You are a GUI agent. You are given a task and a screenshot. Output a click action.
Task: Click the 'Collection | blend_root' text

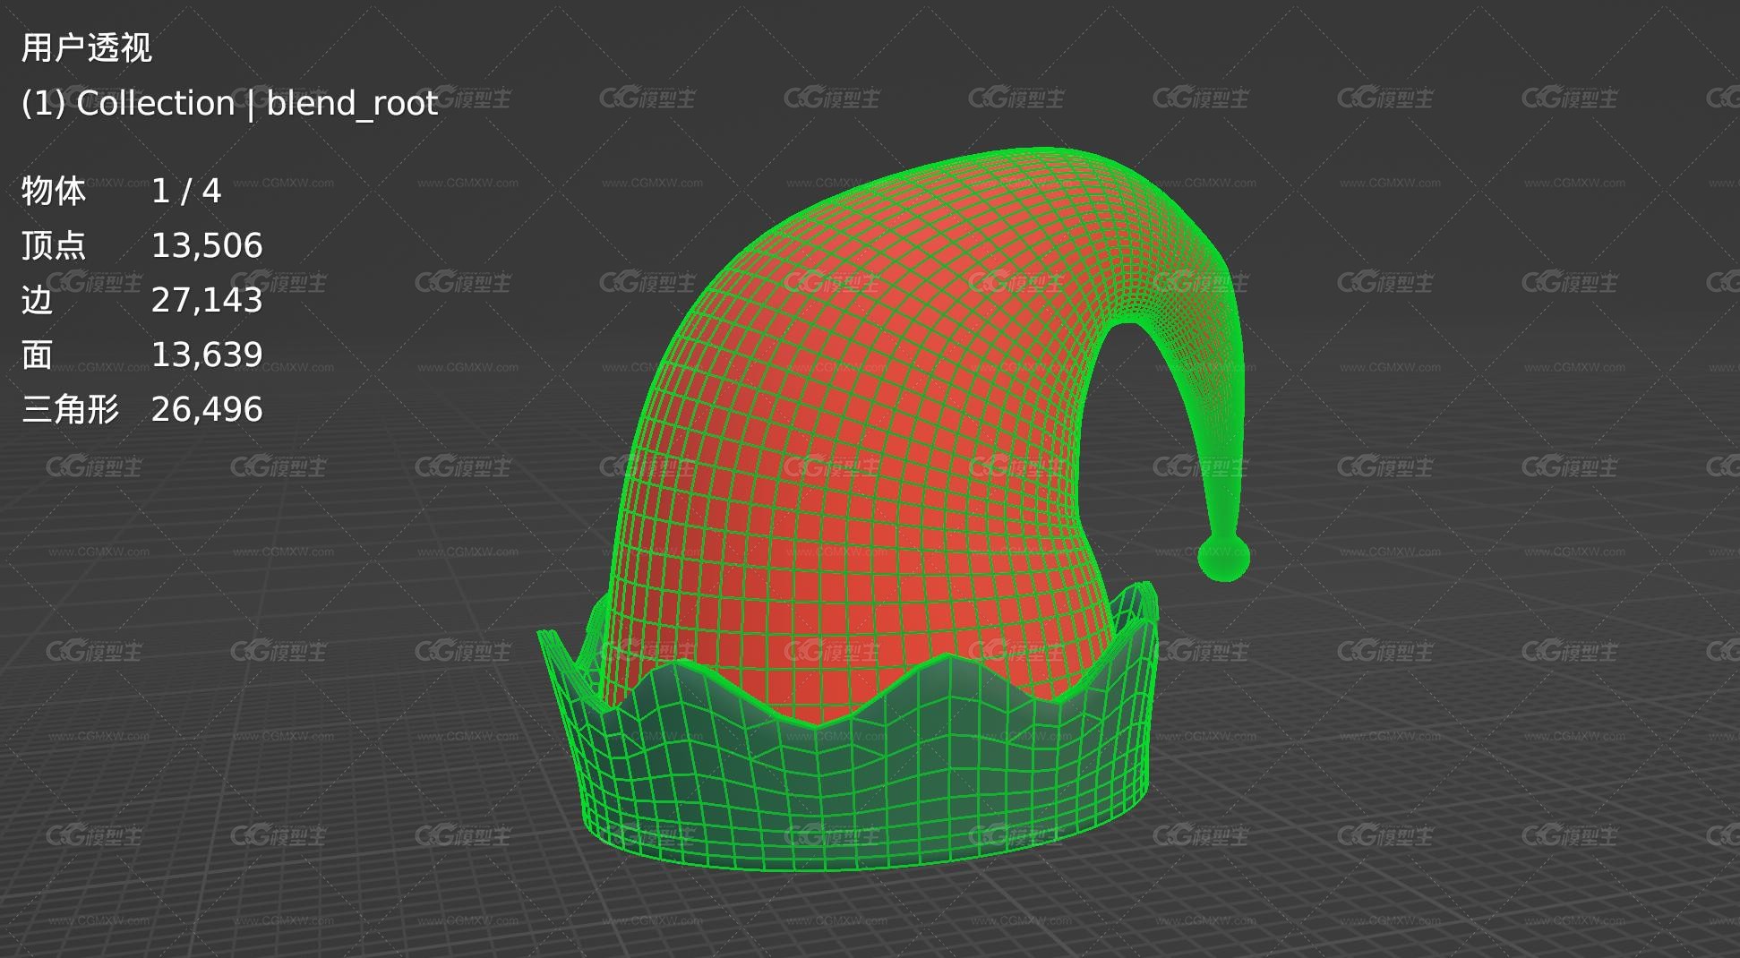pos(257,104)
